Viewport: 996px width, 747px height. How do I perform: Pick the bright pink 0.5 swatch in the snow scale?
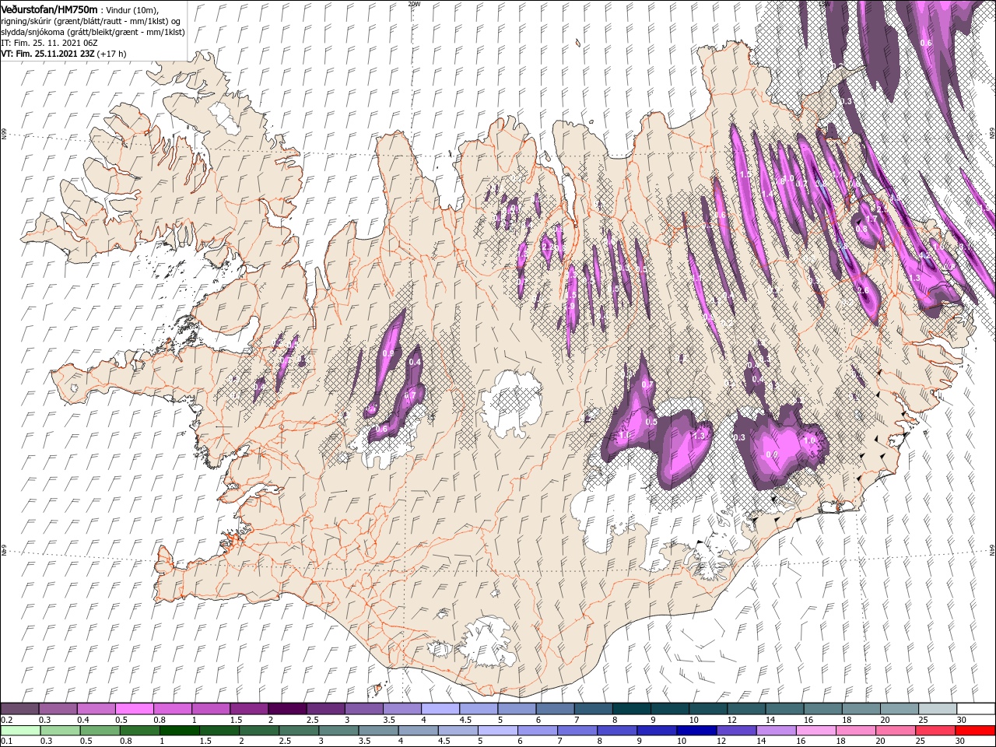pyautogui.click(x=134, y=709)
